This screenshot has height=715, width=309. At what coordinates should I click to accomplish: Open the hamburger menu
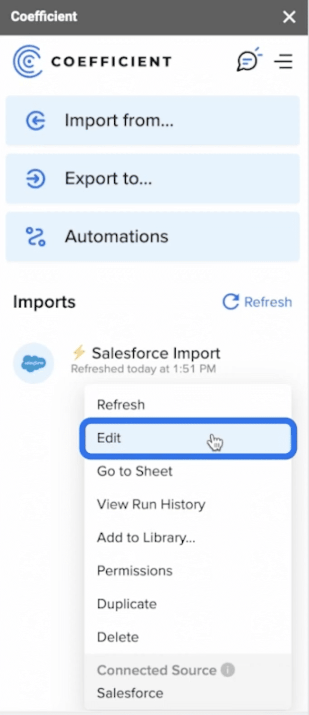point(283,62)
